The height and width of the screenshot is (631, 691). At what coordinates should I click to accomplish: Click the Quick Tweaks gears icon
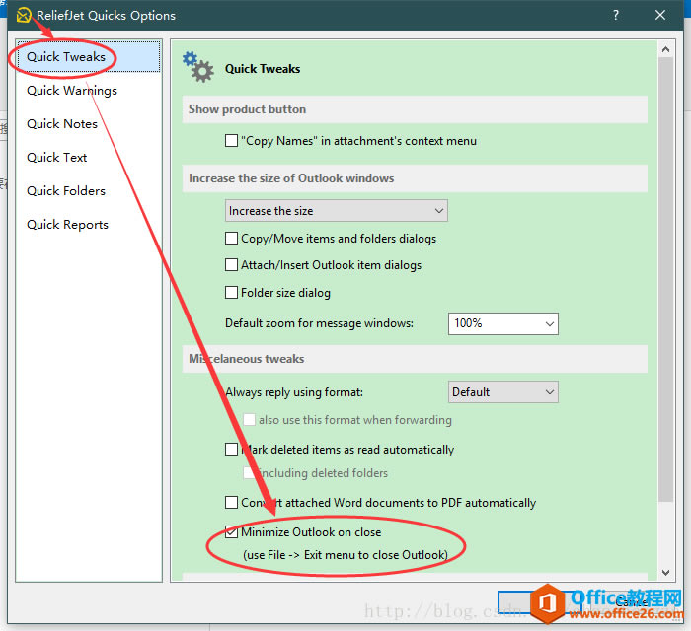pos(197,67)
